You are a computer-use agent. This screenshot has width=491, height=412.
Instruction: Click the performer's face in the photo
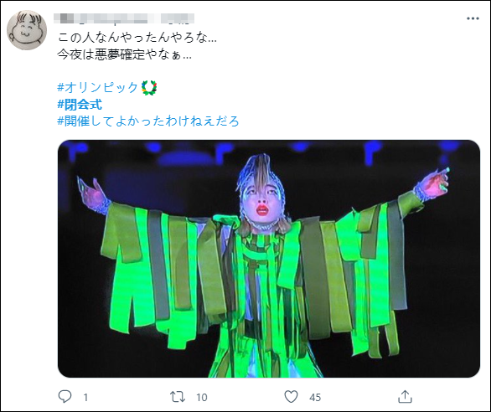coord(261,202)
